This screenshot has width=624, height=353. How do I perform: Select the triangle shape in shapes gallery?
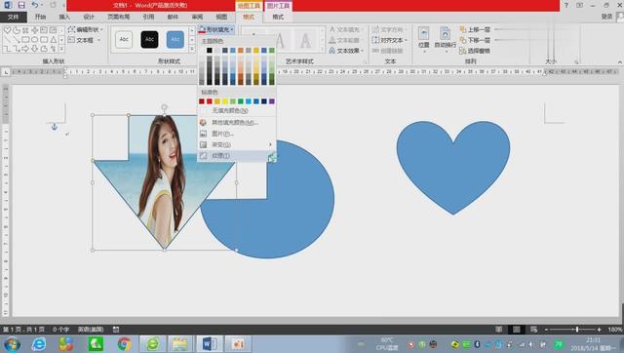53,39
